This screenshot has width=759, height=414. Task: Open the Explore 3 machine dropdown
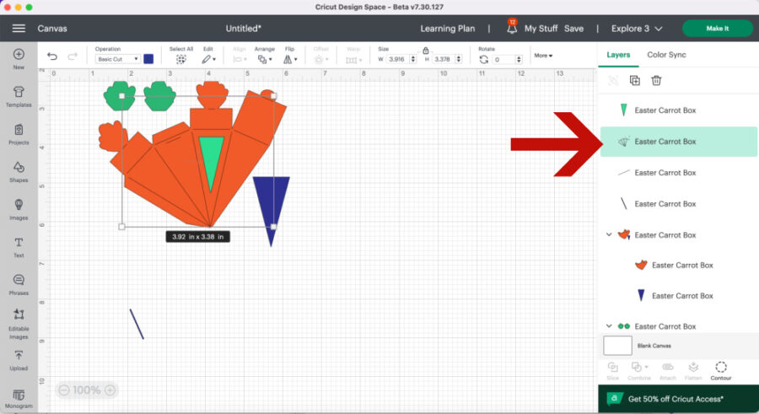pyautogui.click(x=637, y=29)
